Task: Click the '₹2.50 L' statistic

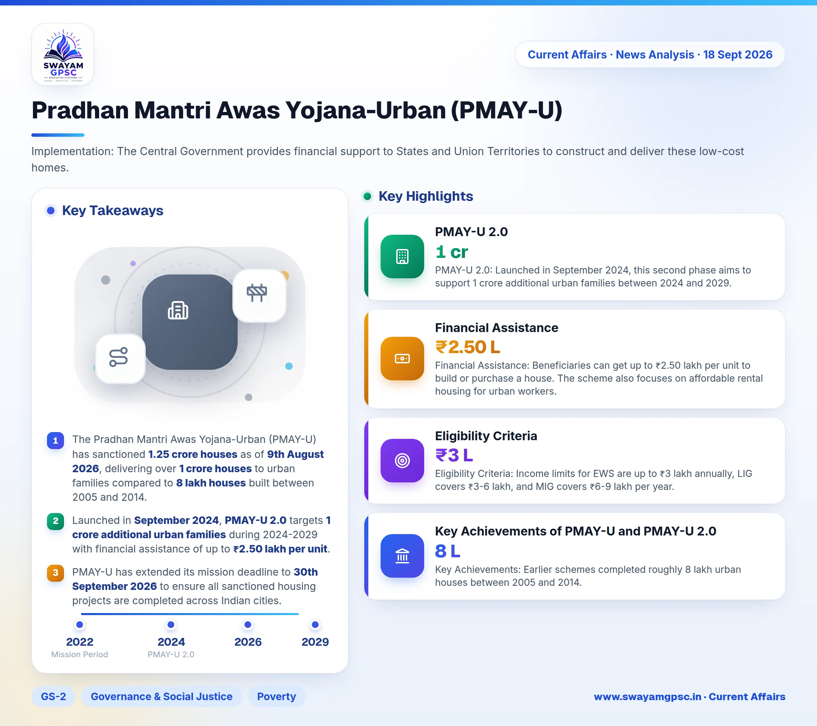Action: [x=468, y=347]
